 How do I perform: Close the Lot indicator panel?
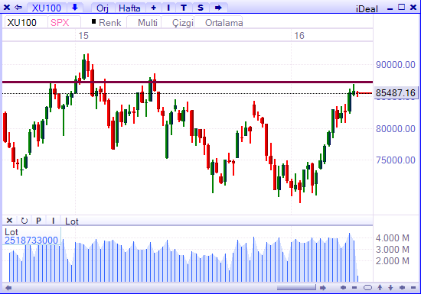coord(9,221)
